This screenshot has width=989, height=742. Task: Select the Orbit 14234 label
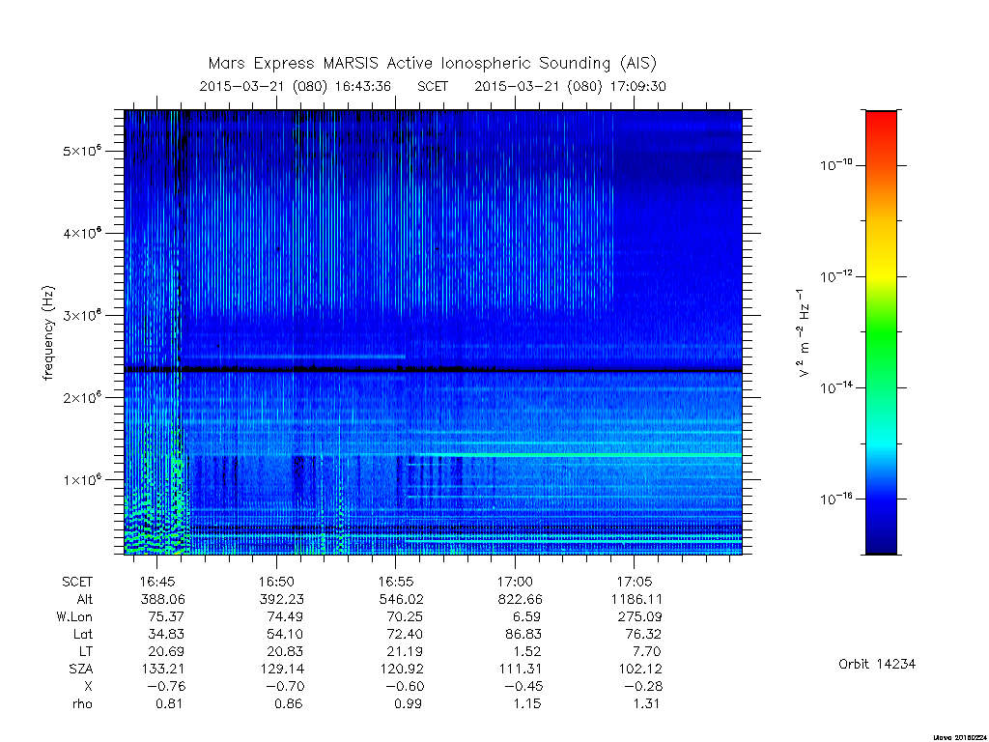877,665
